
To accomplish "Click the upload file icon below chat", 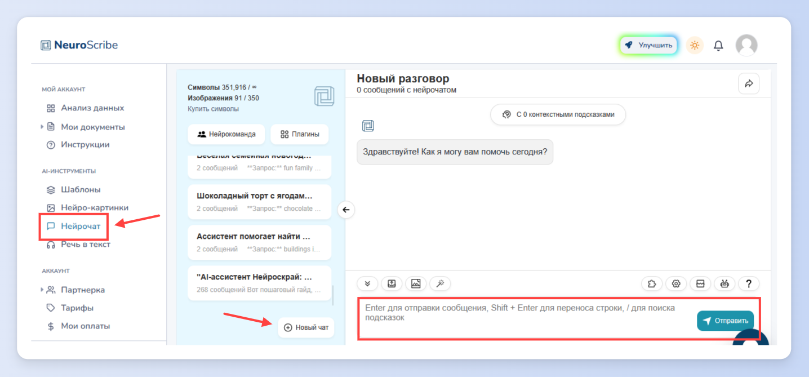I will [392, 283].
